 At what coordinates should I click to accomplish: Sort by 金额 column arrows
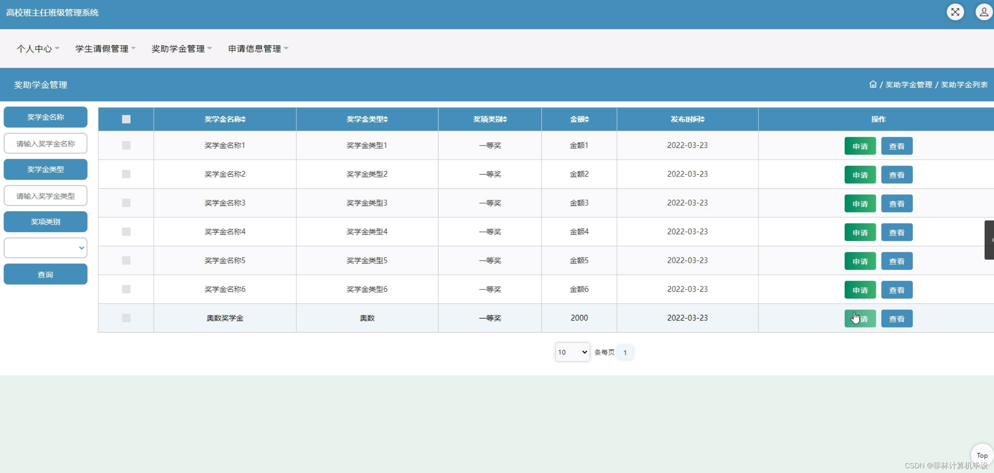coord(587,119)
